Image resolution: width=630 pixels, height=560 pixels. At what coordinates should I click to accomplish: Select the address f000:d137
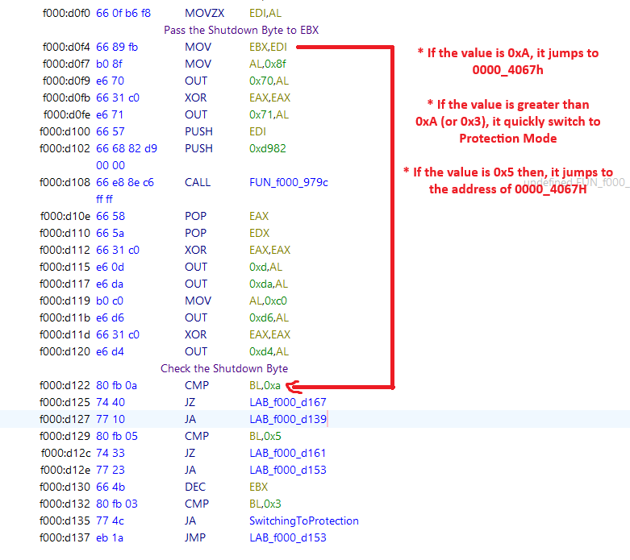pos(66,537)
